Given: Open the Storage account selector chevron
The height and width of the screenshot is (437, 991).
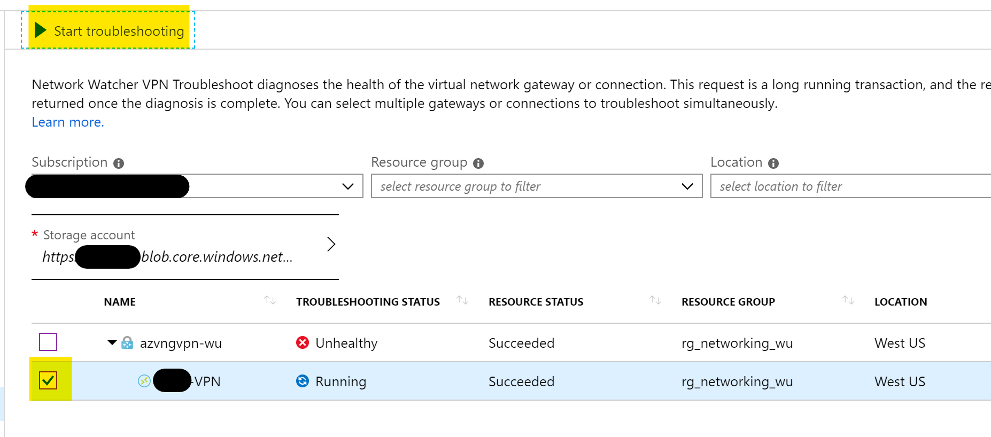Looking at the screenshot, I should [x=331, y=244].
